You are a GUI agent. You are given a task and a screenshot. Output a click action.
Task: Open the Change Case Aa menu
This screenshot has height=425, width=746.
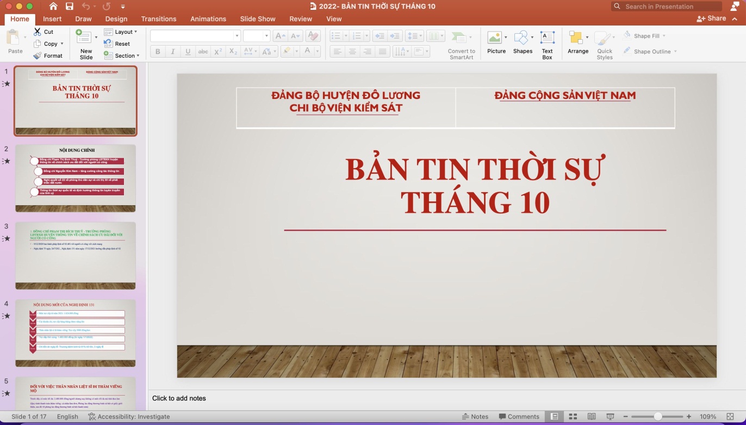click(x=269, y=52)
